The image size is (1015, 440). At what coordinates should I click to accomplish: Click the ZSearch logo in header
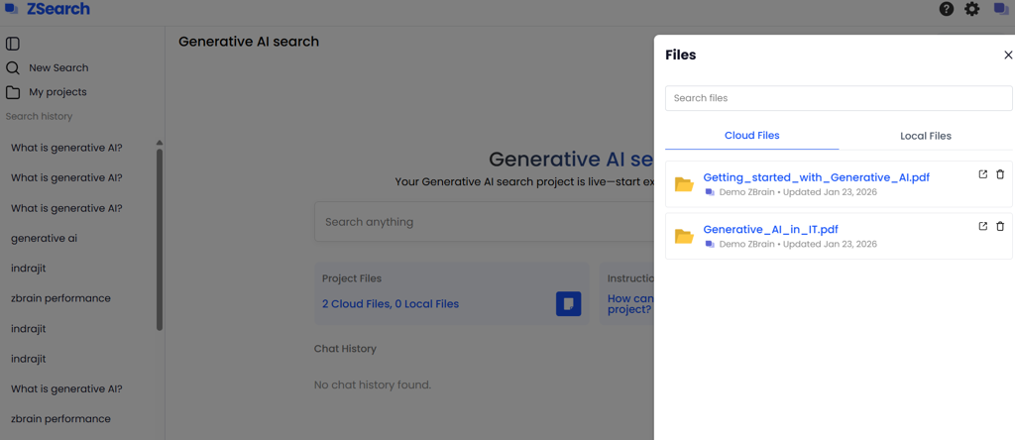[x=48, y=9]
